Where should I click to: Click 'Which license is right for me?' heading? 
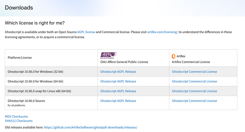pyautogui.click(x=35, y=23)
